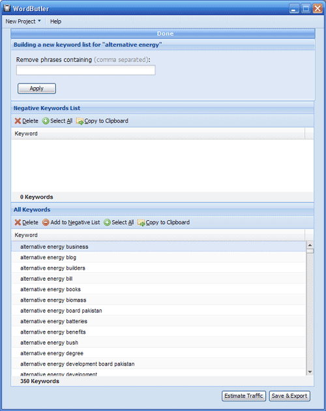Click the green Select All icon in Negative Keywords List
The image size is (326, 411).
[46, 121]
